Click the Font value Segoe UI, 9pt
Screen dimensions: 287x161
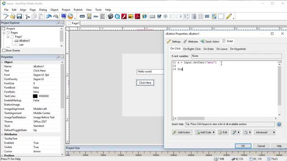41,75
